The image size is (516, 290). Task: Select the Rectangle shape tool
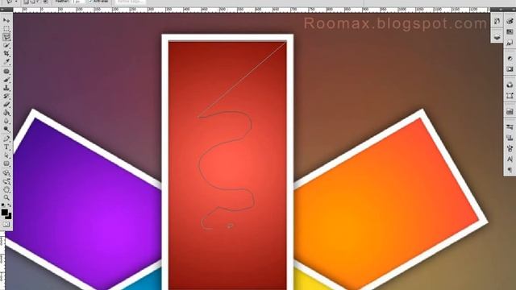(6, 164)
